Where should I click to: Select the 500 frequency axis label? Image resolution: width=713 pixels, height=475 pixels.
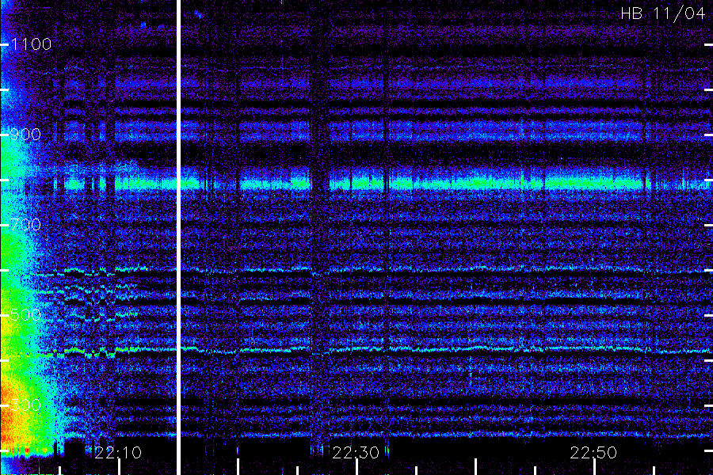click(x=25, y=314)
